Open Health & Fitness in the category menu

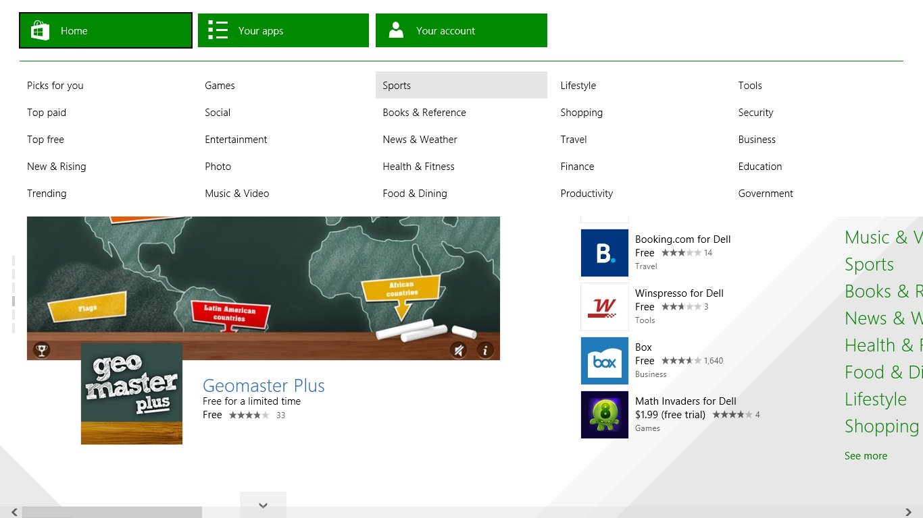[x=419, y=167]
